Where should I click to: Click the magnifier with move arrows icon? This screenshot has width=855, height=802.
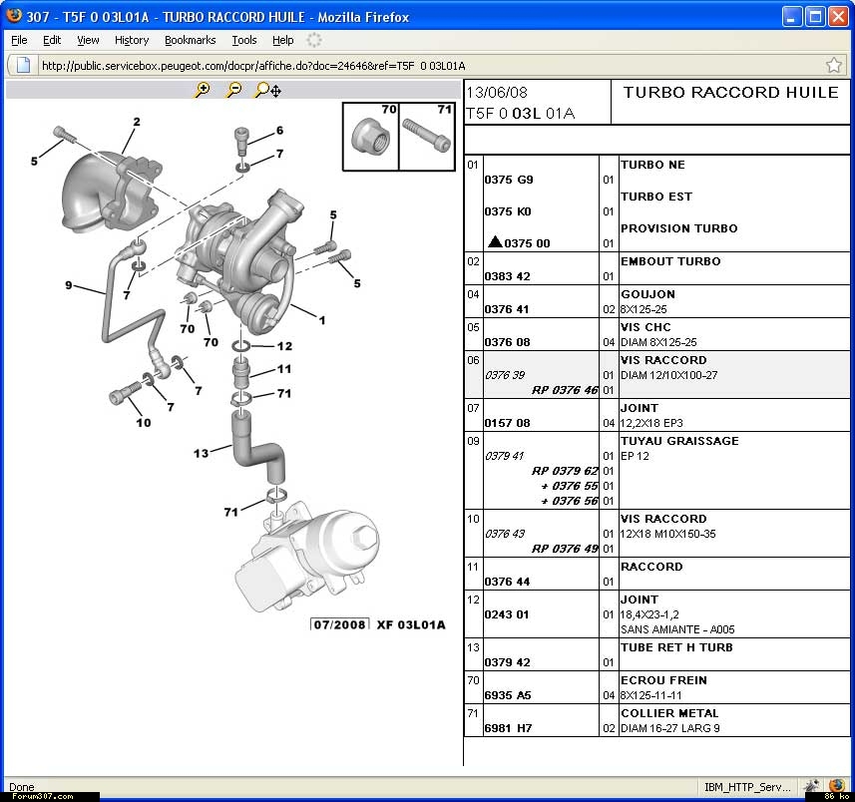coord(267,90)
